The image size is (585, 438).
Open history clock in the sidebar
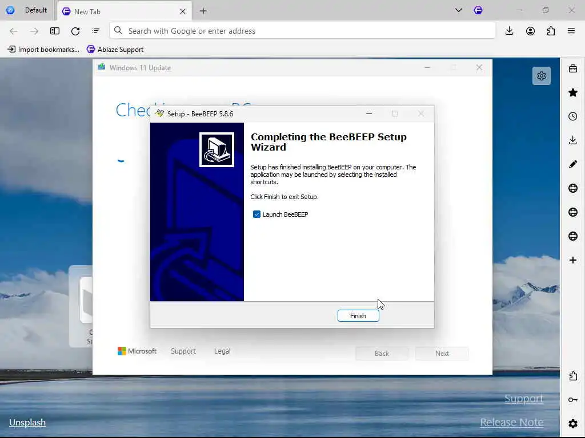point(573,116)
